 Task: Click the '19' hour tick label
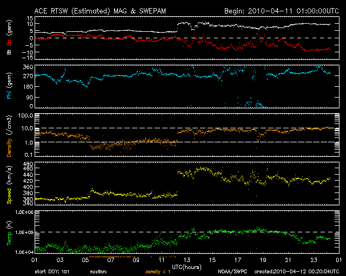[x=263, y=260]
